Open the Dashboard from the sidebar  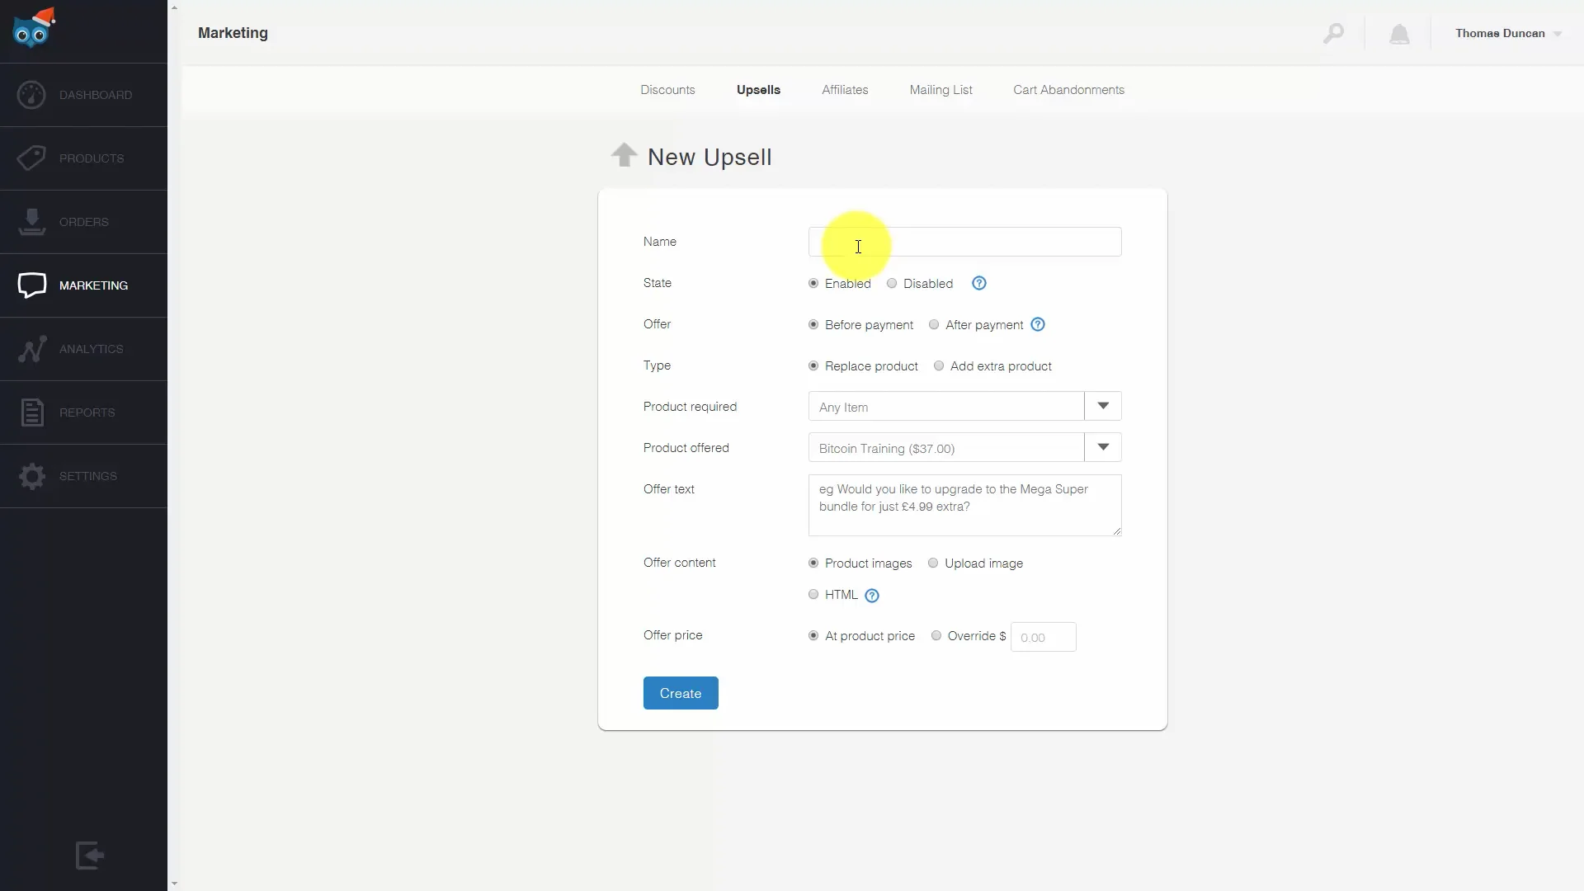(x=82, y=95)
